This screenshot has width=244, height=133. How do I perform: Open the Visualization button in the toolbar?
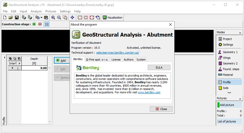click(x=113, y=18)
